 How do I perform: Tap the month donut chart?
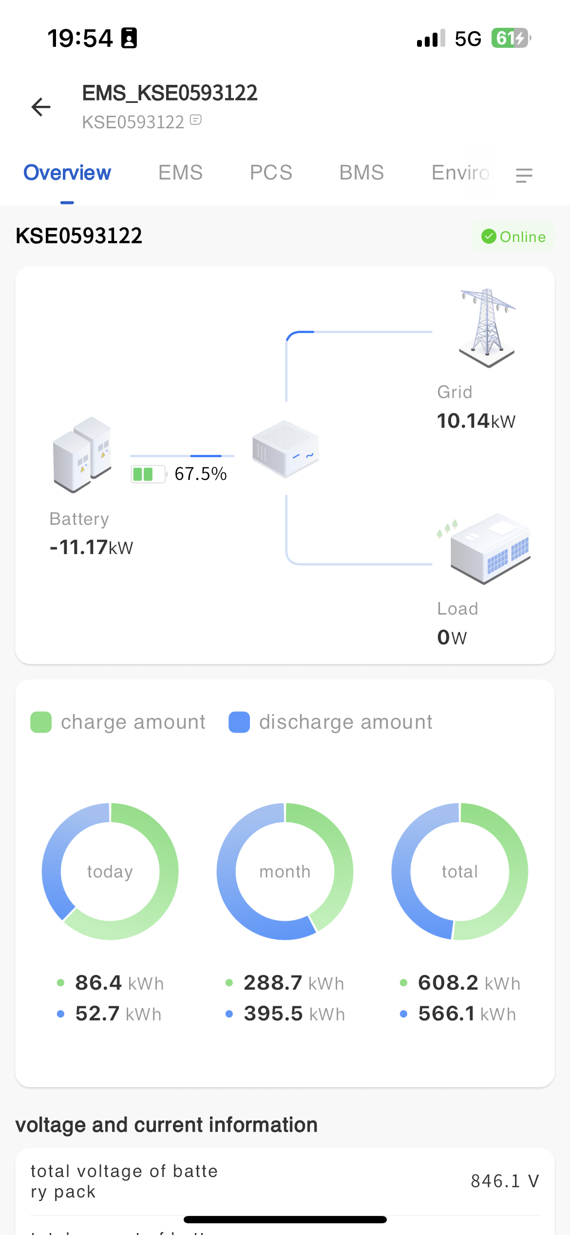[x=285, y=871]
